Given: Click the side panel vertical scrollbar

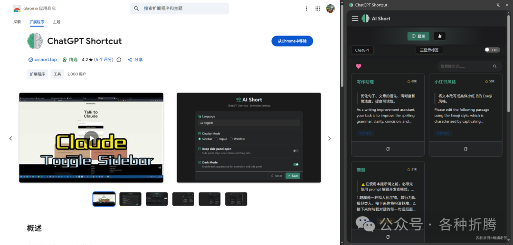Looking at the screenshot, I should [x=508, y=64].
